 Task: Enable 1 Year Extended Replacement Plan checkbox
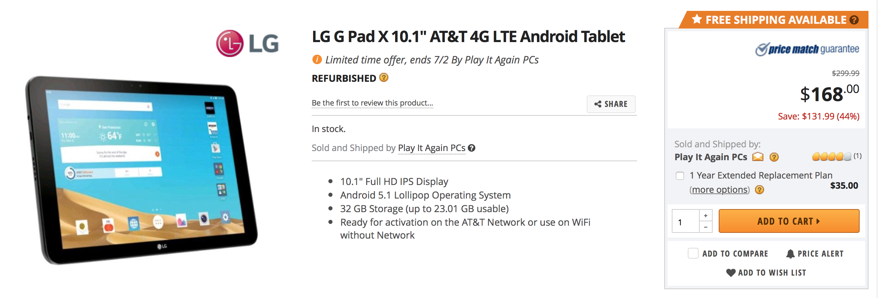click(x=680, y=176)
